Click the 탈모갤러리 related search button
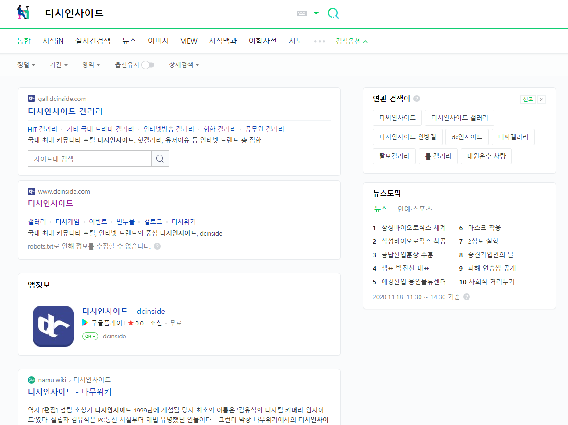Screen dimensions: 568x425 (x=394, y=156)
